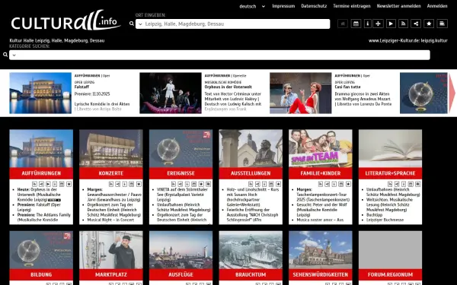The height and width of the screenshot is (285, 457).
Task: Click info icon in Literatur+Sprache card
Action: [x=404, y=184]
